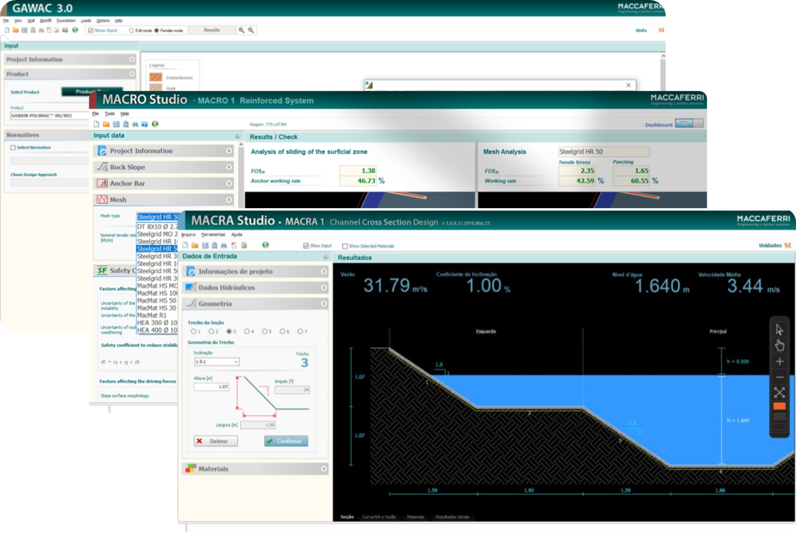
Task: Run the analysis with the green run icon
Action: (x=265, y=245)
